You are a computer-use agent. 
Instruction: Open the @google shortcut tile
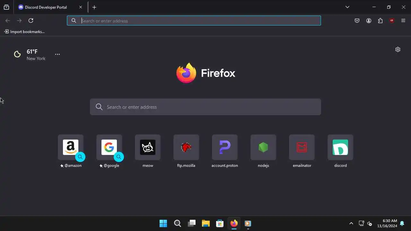coord(109,151)
